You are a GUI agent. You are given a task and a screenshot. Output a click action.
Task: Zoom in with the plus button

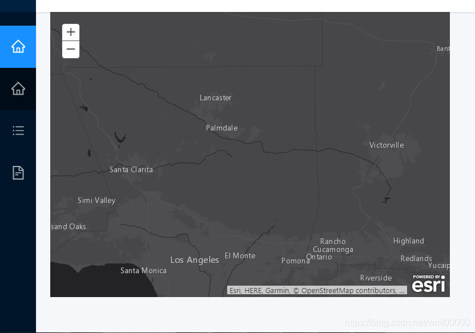[x=71, y=33]
